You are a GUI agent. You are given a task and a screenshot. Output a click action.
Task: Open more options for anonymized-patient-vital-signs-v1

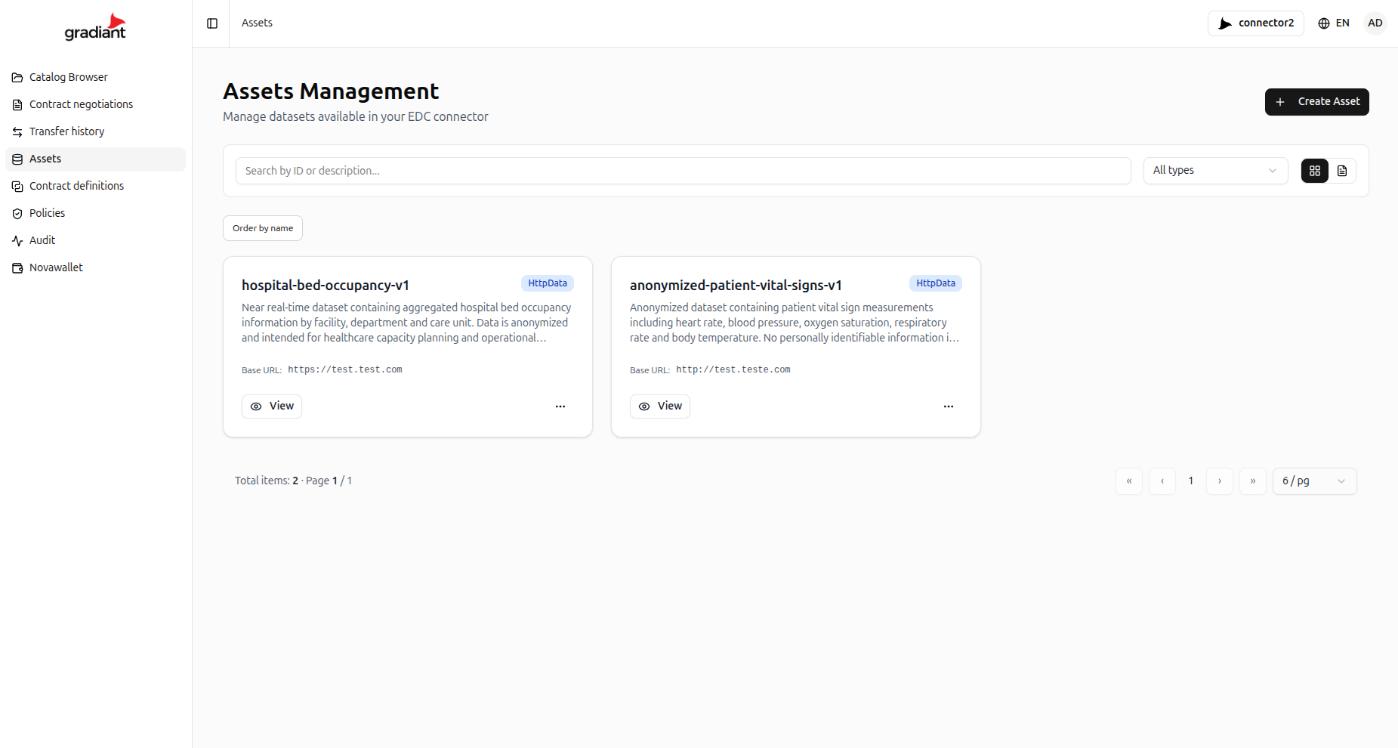(x=949, y=406)
